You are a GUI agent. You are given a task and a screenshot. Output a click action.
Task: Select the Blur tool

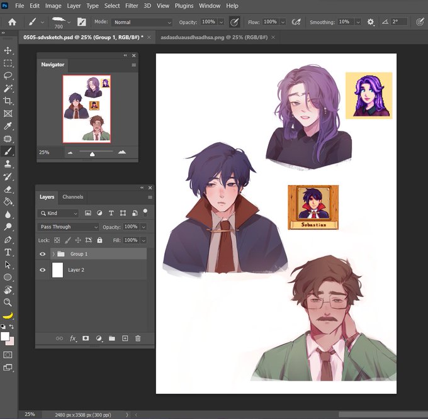coord(8,215)
